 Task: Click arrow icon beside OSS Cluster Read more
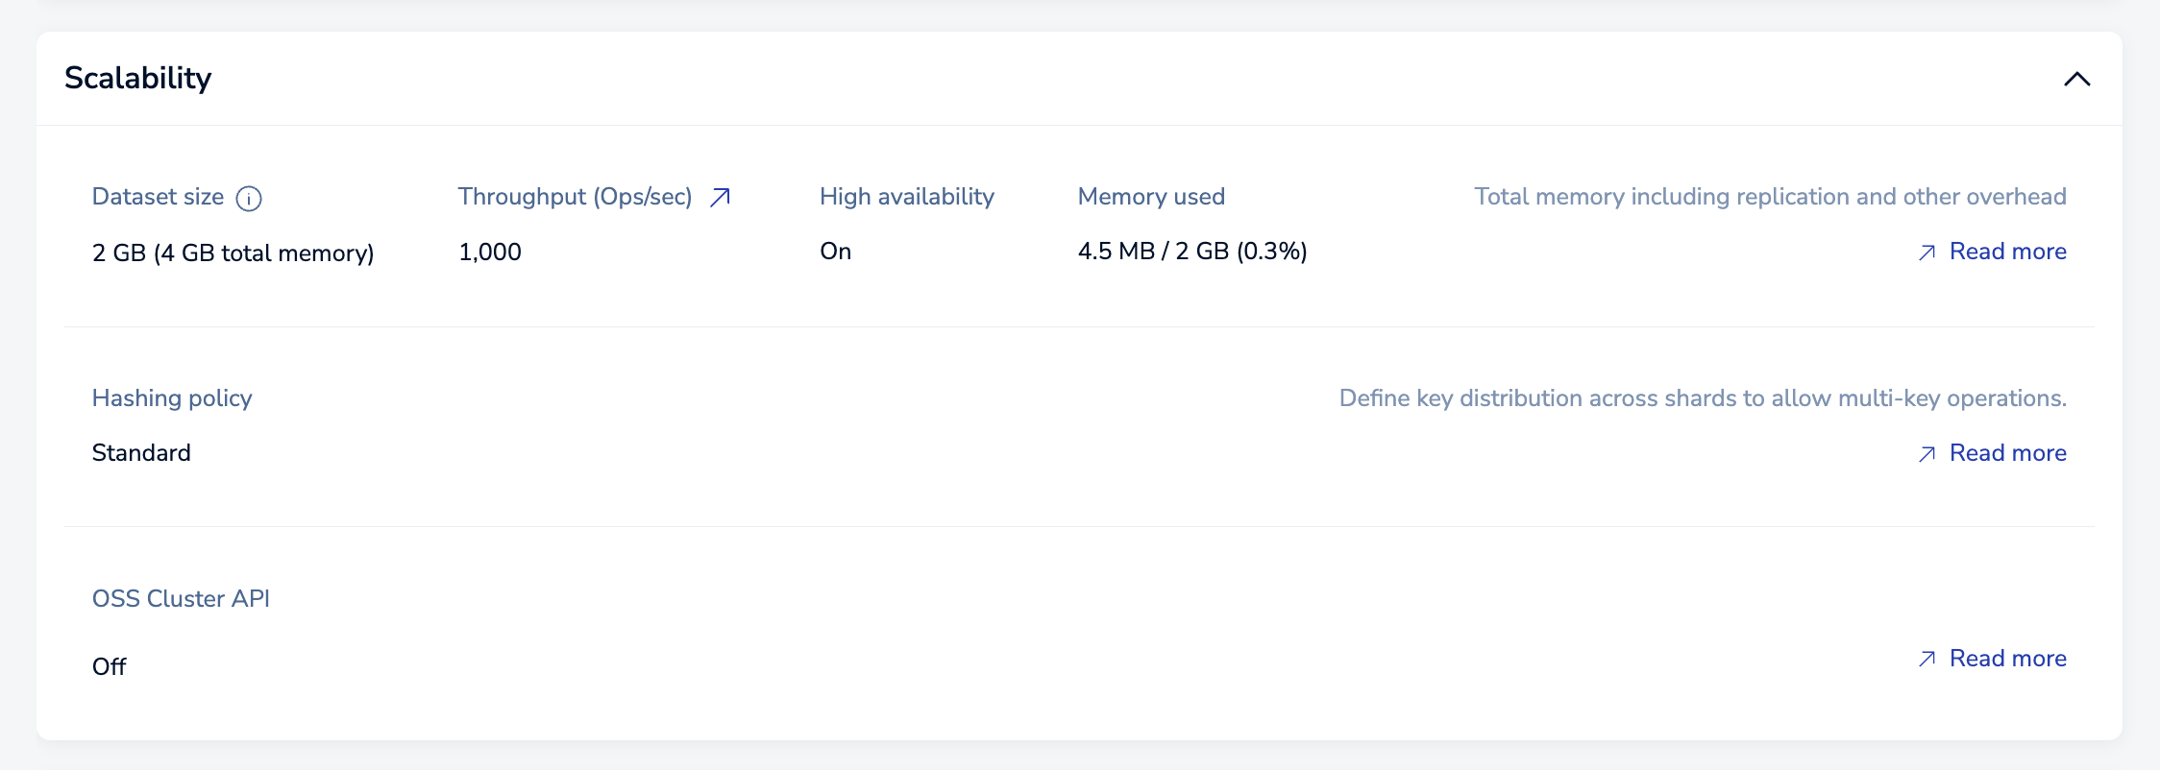click(1927, 659)
